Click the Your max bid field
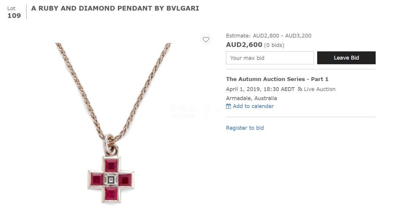Screen dimensions: 393x221 (x=270, y=58)
